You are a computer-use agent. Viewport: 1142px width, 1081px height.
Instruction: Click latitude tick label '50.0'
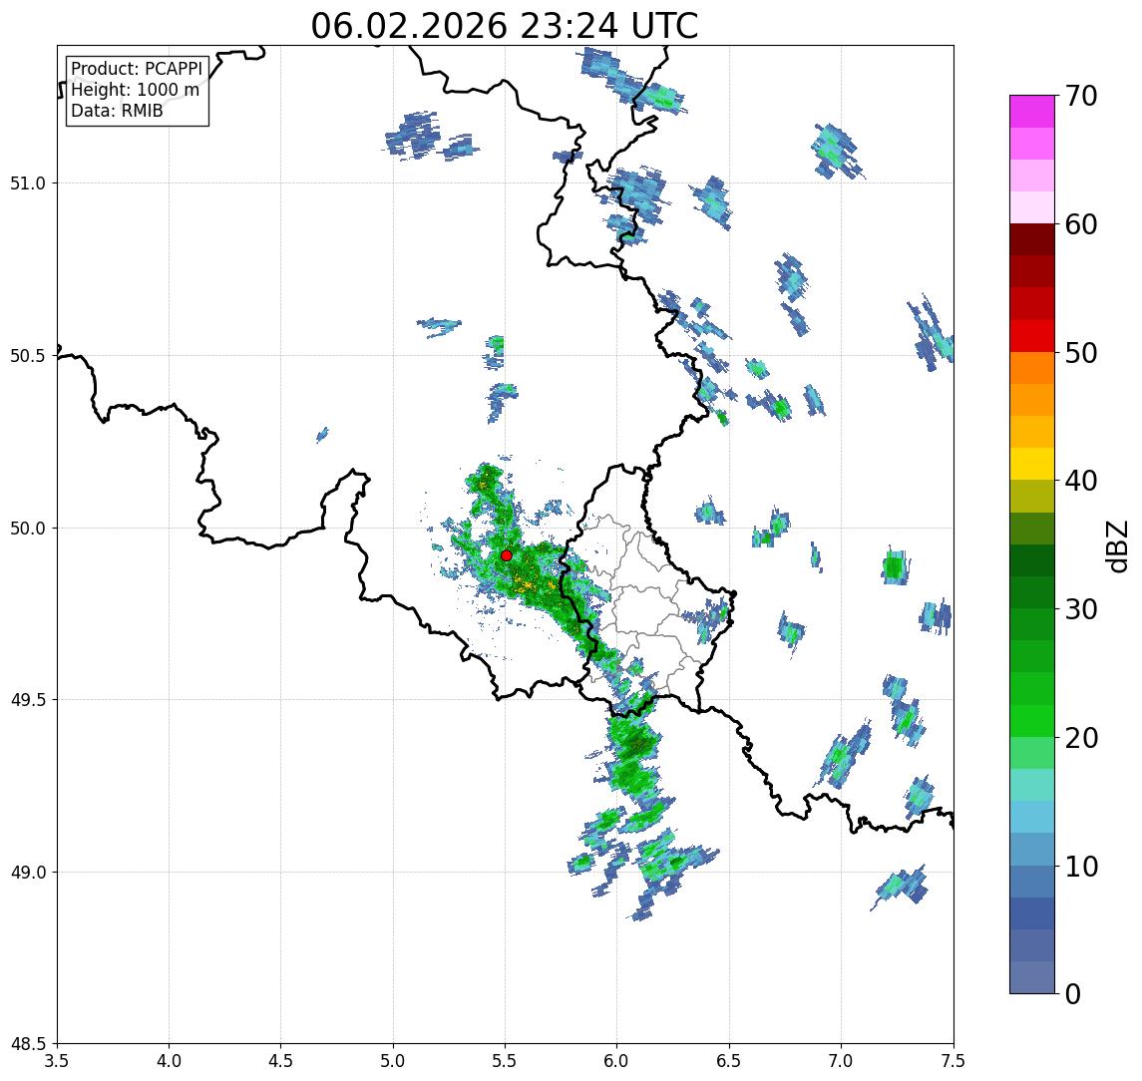[27, 528]
